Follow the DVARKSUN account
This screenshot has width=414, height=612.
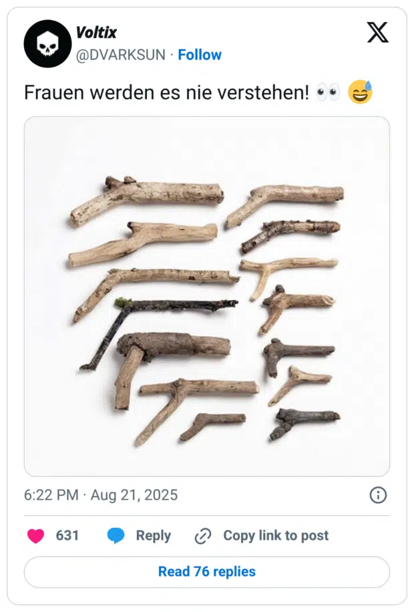pos(200,55)
